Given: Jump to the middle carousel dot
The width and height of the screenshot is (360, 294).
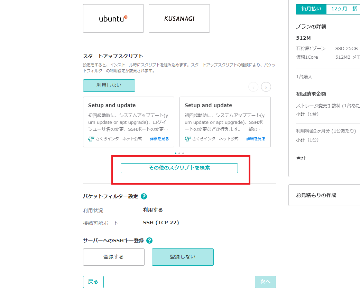Looking at the screenshot, I should click(x=179, y=153).
